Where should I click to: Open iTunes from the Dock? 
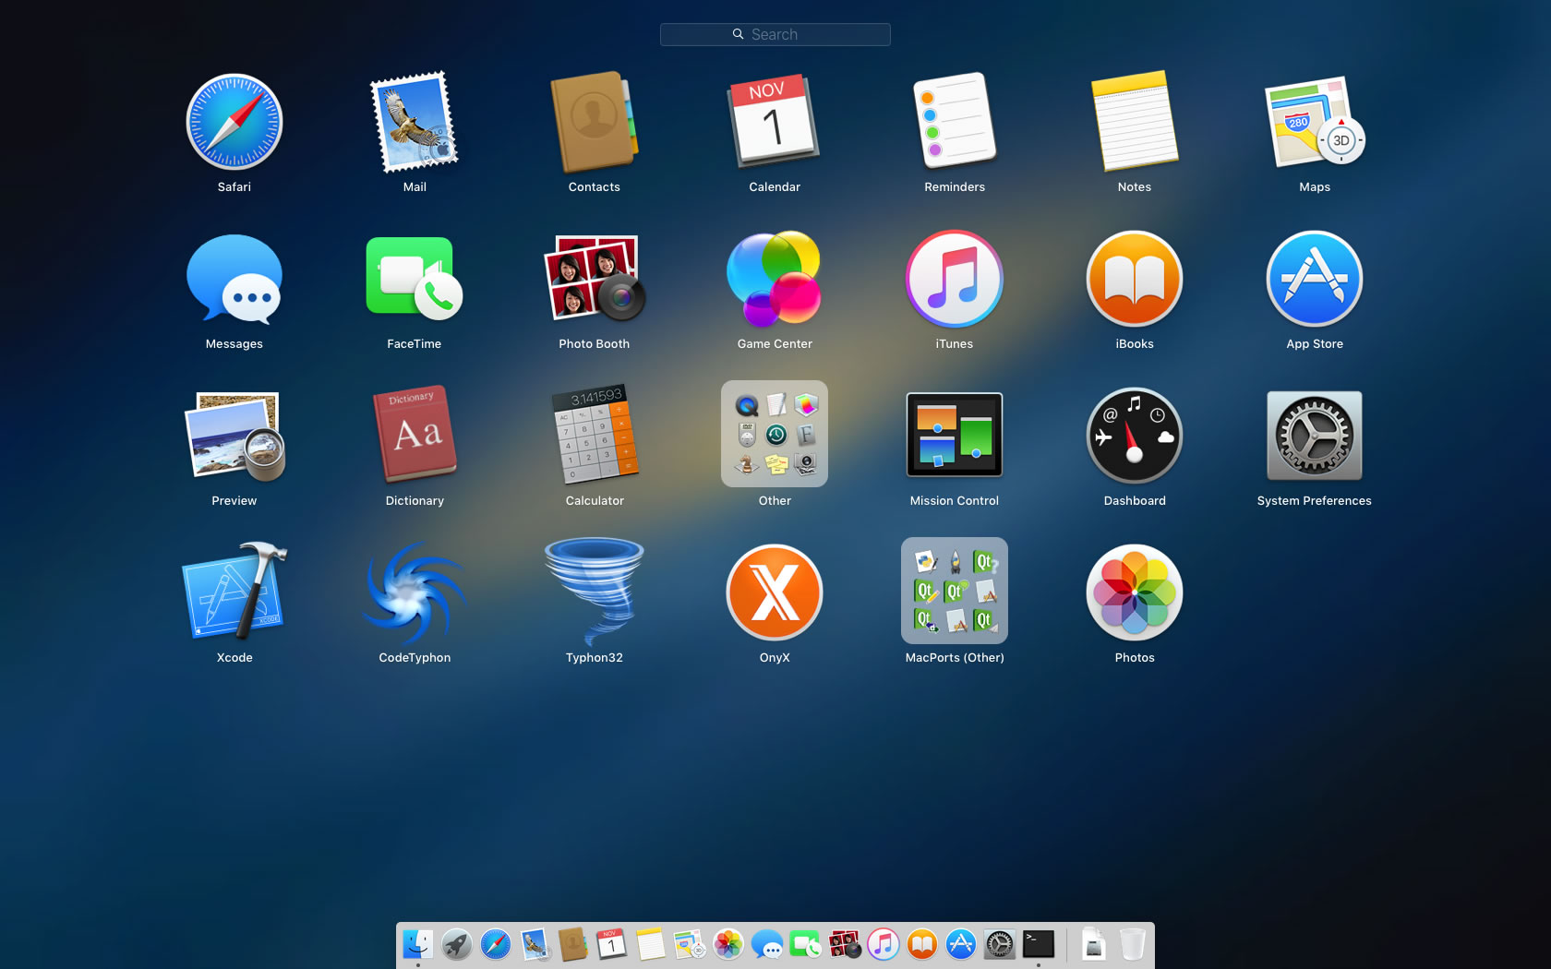click(x=884, y=944)
